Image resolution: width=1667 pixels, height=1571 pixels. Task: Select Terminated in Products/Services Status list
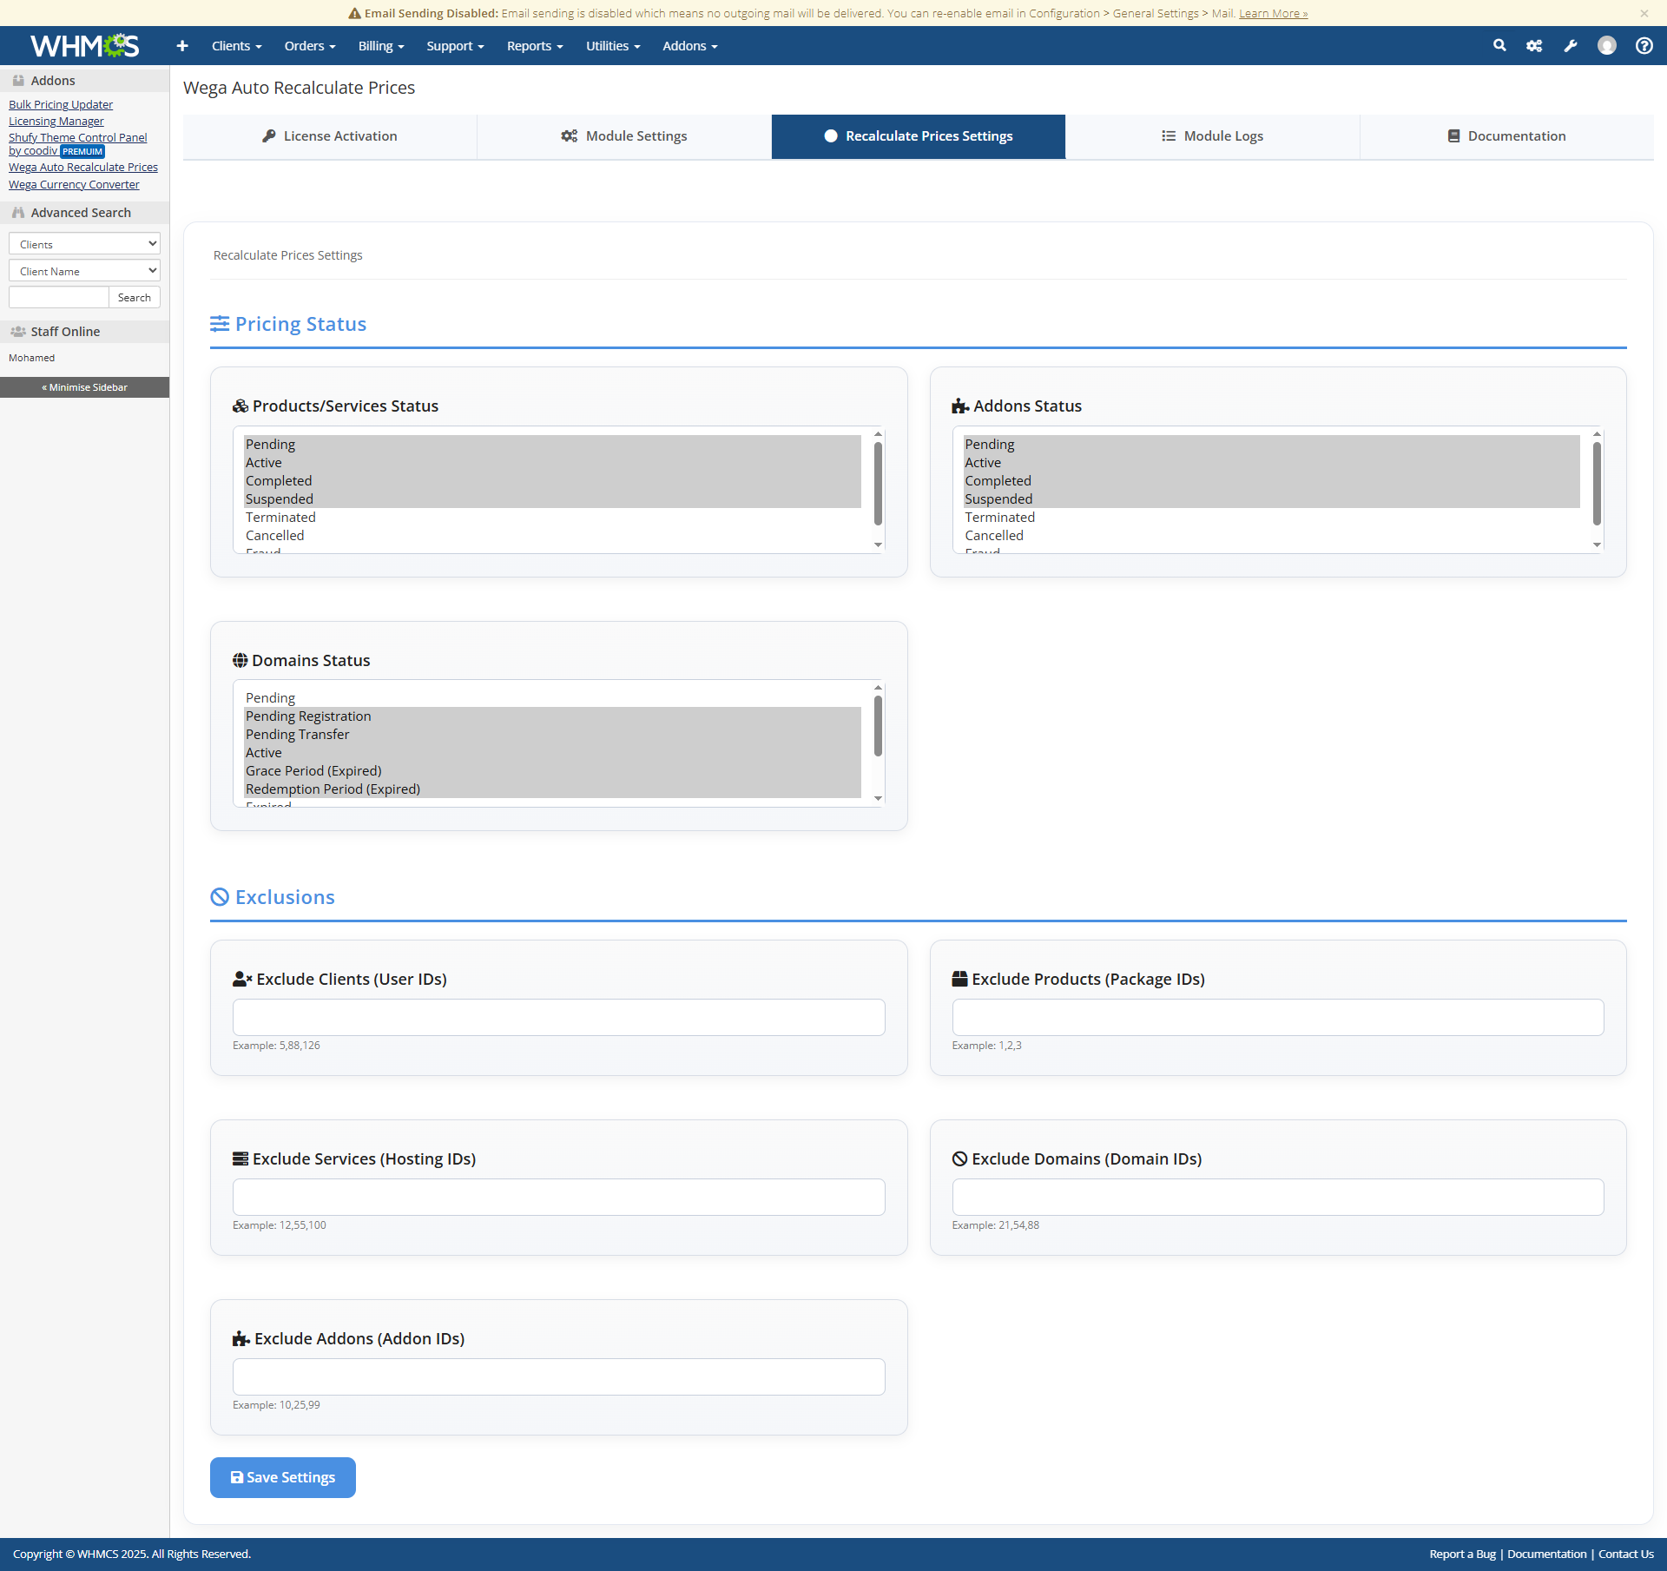point(280,518)
